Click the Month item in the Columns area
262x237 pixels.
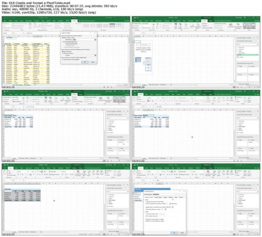(123, 142)
